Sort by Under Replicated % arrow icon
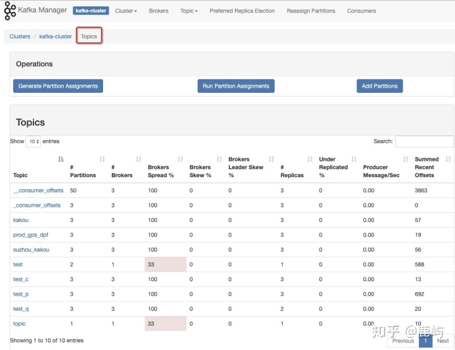The height and width of the screenshot is (350, 455). [x=354, y=159]
